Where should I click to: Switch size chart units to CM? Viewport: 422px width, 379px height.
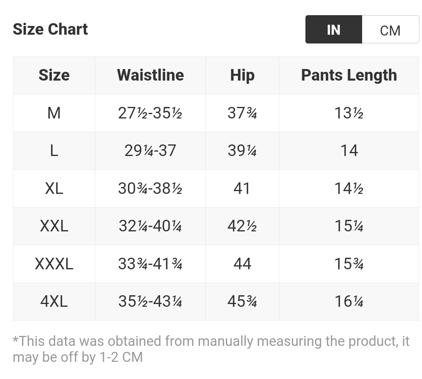[x=390, y=30]
